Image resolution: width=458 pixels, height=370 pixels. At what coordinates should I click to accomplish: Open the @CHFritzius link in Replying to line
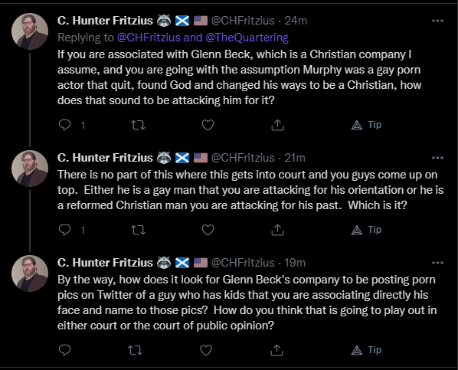pos(149,38)
